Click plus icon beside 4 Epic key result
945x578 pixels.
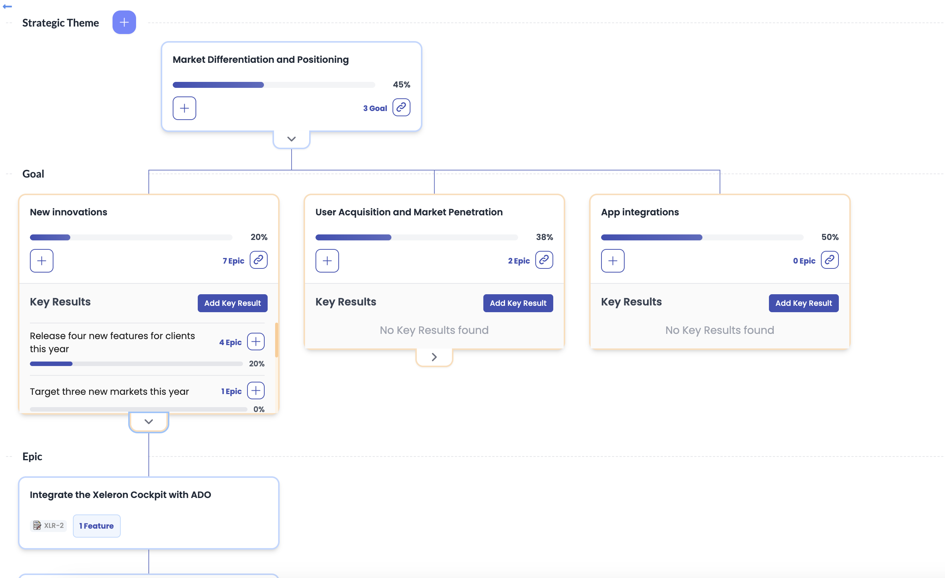[256, 342]
